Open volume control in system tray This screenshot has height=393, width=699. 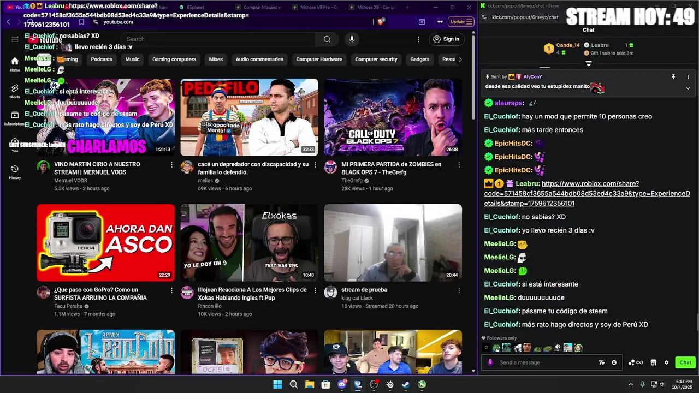coord(663,384)
